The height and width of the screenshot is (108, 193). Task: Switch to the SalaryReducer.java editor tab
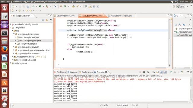(65, 16)
